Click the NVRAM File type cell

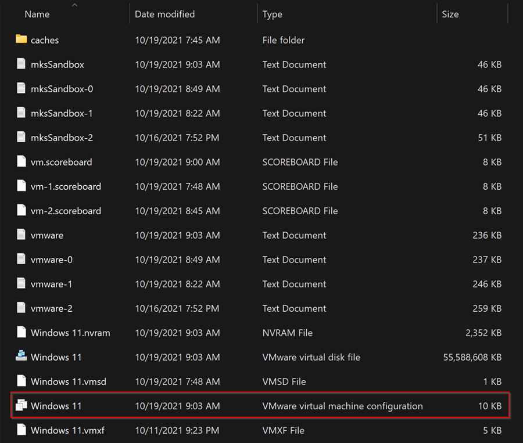tap(288, 333)
